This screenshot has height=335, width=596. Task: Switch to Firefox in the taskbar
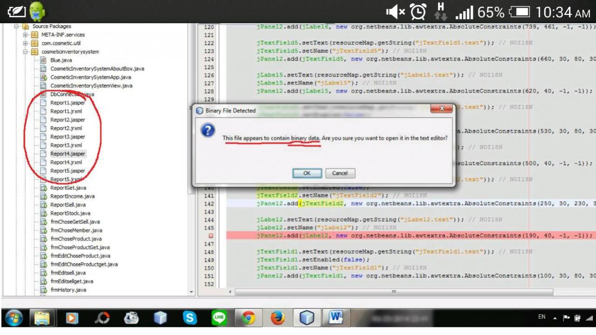pos(278,318)
